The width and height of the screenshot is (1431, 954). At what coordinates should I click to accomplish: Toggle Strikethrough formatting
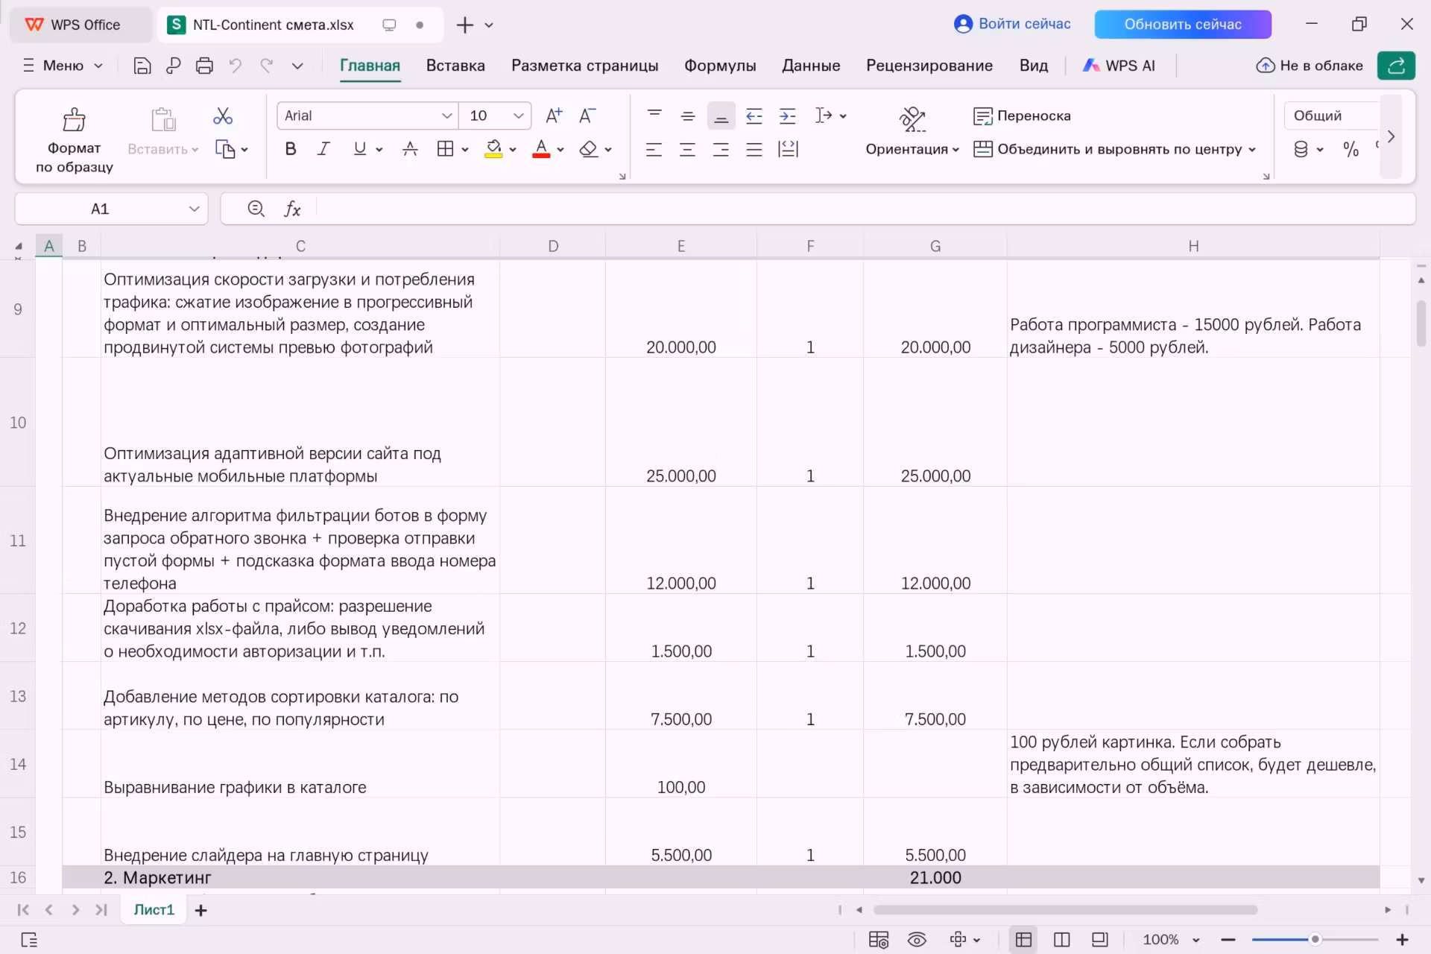click(x=410, y=149)
